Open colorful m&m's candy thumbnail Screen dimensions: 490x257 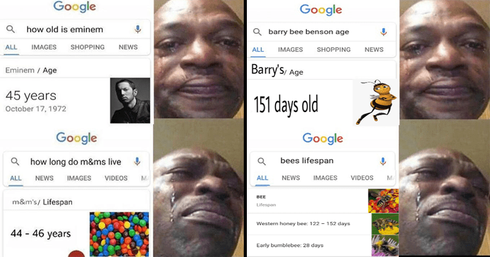[x=119, y=234]
